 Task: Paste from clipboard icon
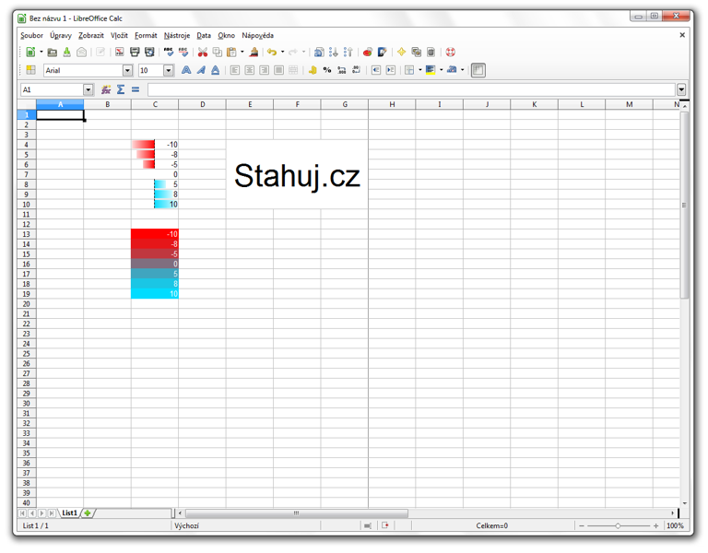coord(231,52)
